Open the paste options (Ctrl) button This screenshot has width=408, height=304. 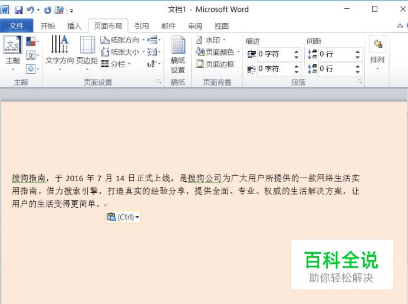click(123, 217)
